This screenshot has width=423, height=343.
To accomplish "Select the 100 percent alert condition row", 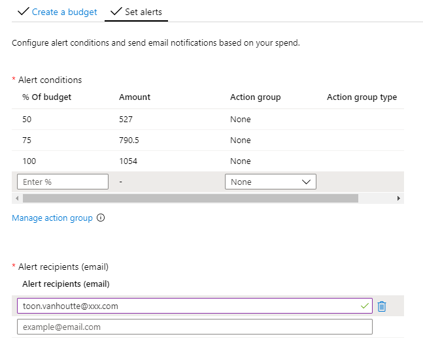I will [x=29, y=161].
